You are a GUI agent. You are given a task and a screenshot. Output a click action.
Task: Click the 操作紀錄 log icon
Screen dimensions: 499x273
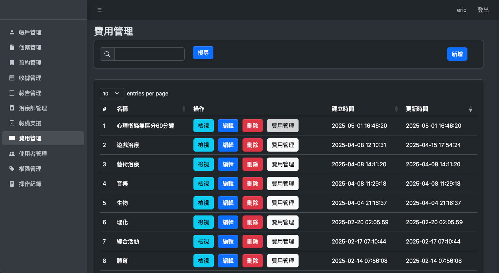click(11, 184)
